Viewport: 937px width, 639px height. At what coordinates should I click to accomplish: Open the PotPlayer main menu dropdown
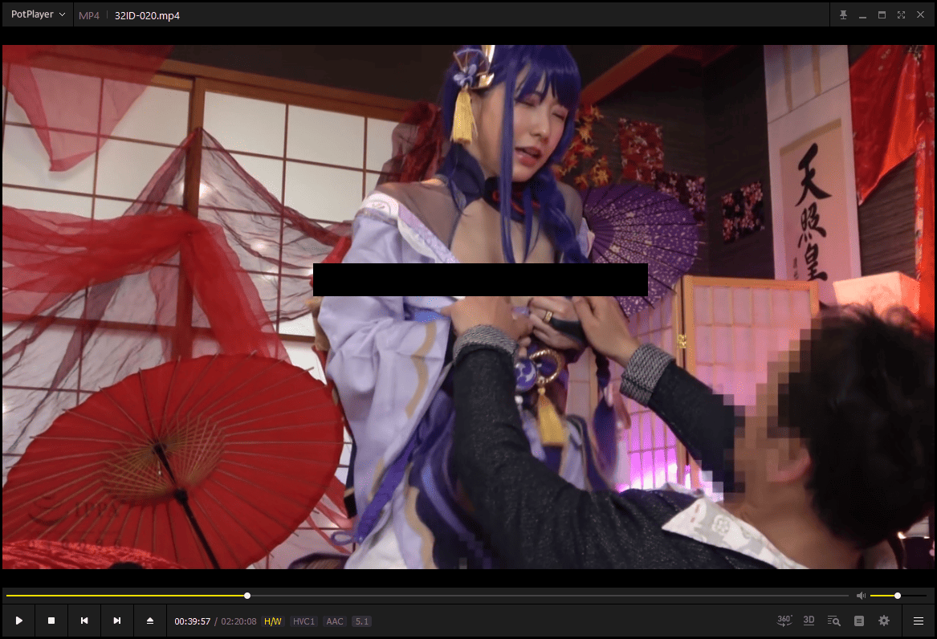click(x=38, y=14)
